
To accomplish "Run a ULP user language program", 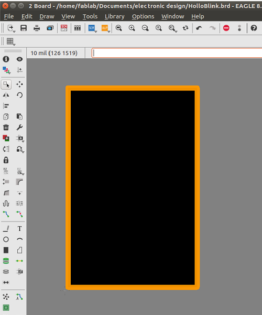I will coord(105,28).
